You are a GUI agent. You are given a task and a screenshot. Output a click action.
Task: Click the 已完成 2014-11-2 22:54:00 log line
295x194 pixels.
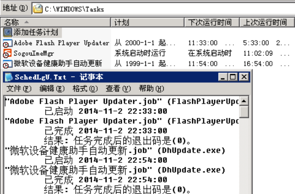click(x=106, y=180)
